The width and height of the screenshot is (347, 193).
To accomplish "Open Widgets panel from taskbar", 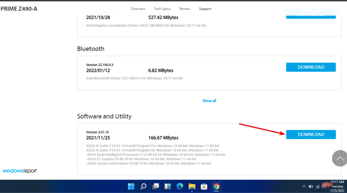I will 168,187.
